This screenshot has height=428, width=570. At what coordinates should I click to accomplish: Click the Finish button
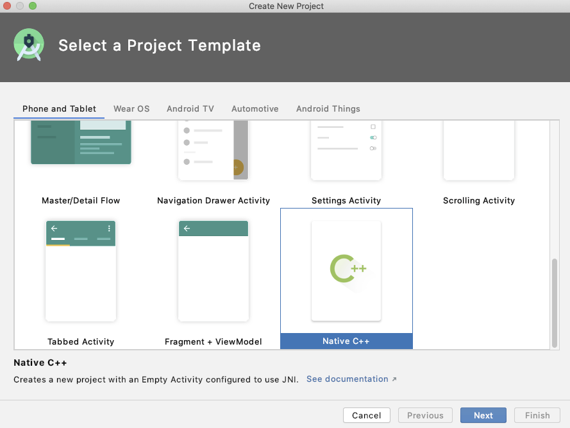point(537,415)
